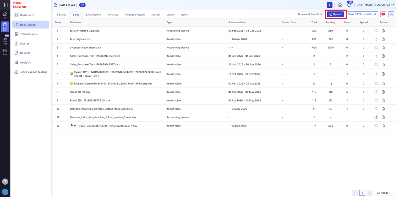Image resolution: width=396 pixels, height=197 pixels.
Task: Go to previous page arrow
Action: pyautogui.click(x=355, y=193)
